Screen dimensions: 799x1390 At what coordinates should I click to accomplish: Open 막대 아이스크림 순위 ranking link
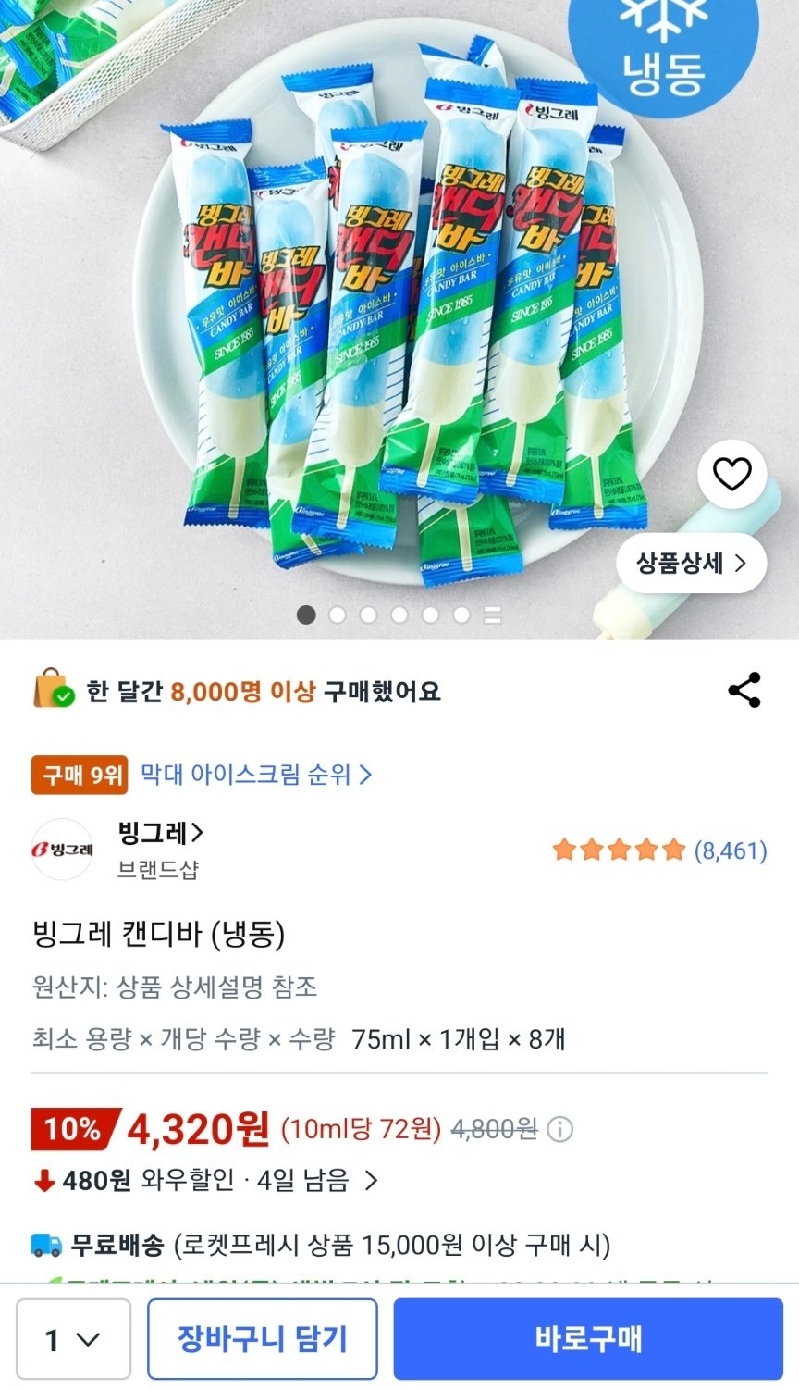256,775
